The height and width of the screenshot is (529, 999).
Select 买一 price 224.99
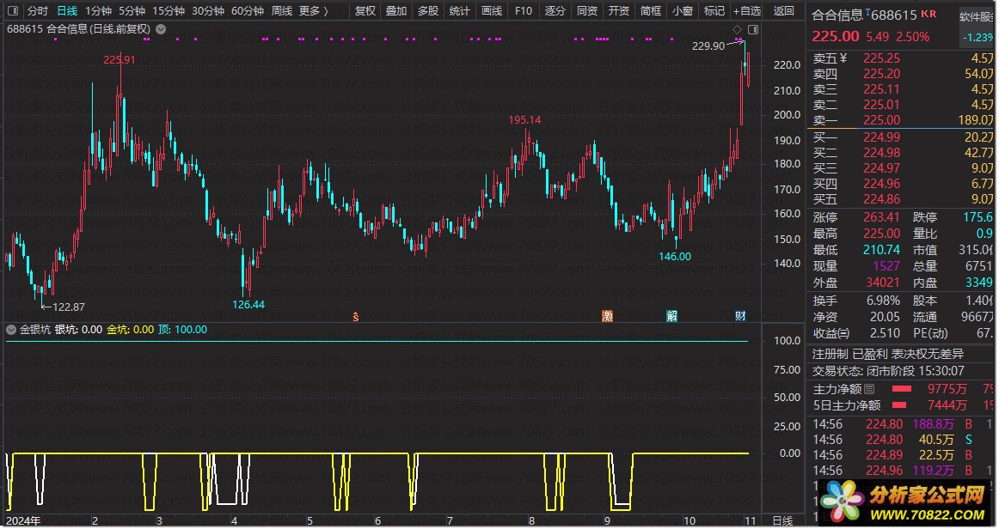click(x=882, y=137)
